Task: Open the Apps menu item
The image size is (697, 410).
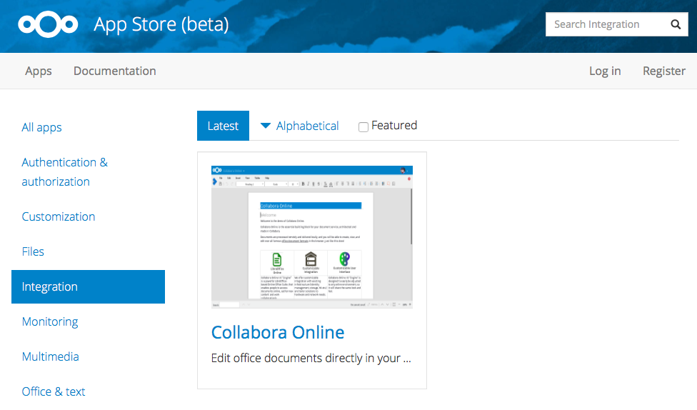Action: click(39, 71)
